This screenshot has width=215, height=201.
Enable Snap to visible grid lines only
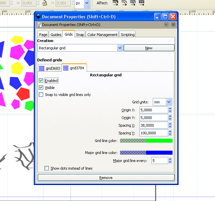click(x=41, y=95)
